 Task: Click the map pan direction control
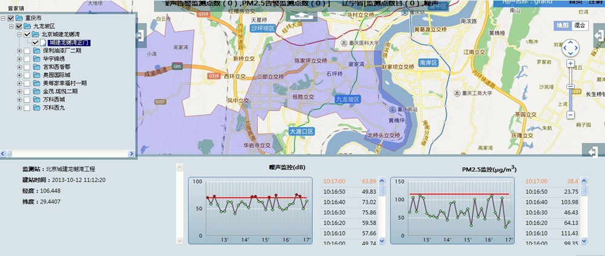coord(571,48)
